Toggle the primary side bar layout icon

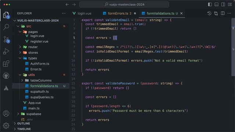[x=210, y=4]
